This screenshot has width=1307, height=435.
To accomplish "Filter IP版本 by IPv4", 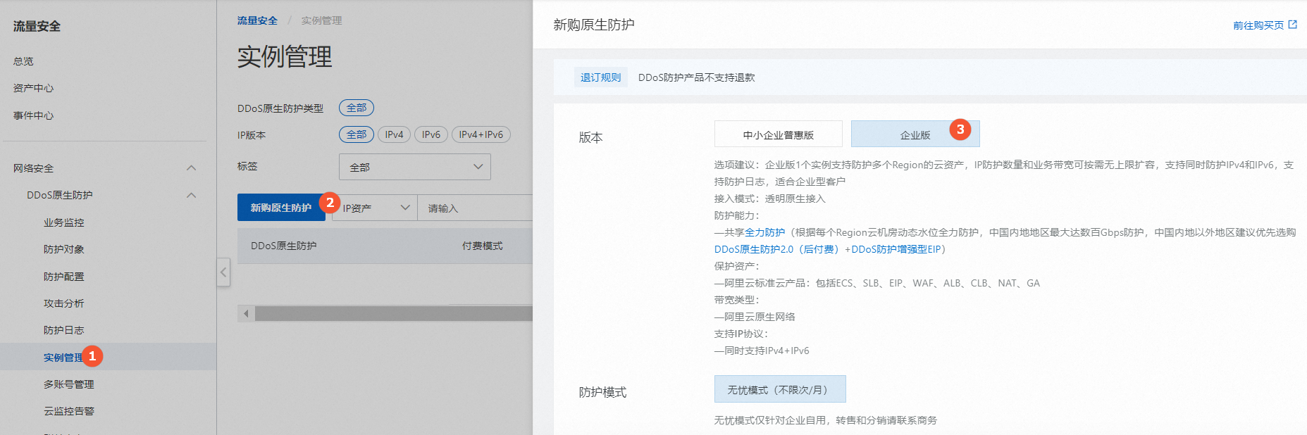I will click(394, 134).
